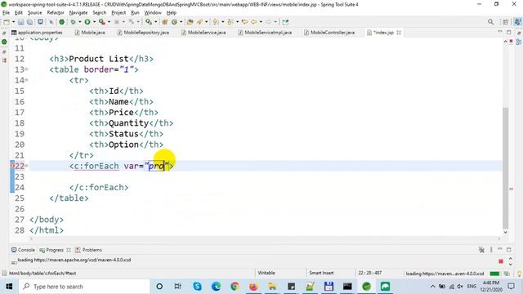Expand the Debug dropdown arrow
The height and width of the screenshot is (294, 523).
[x=80, y=22]
